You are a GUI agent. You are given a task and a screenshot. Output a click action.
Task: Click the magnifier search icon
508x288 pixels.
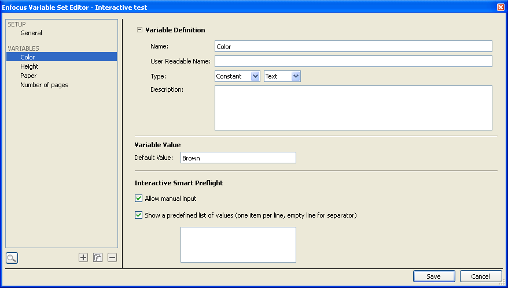12,258
